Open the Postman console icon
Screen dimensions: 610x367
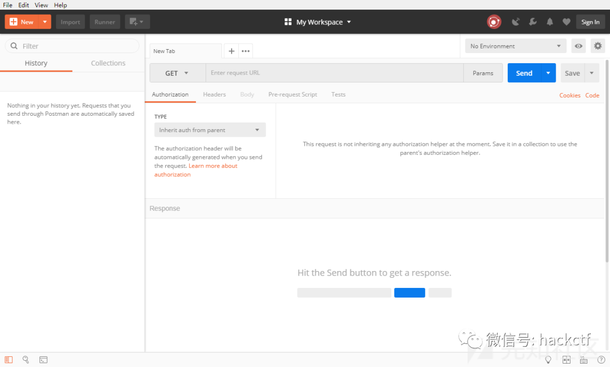pyautogui.click(x=43, y=360)
